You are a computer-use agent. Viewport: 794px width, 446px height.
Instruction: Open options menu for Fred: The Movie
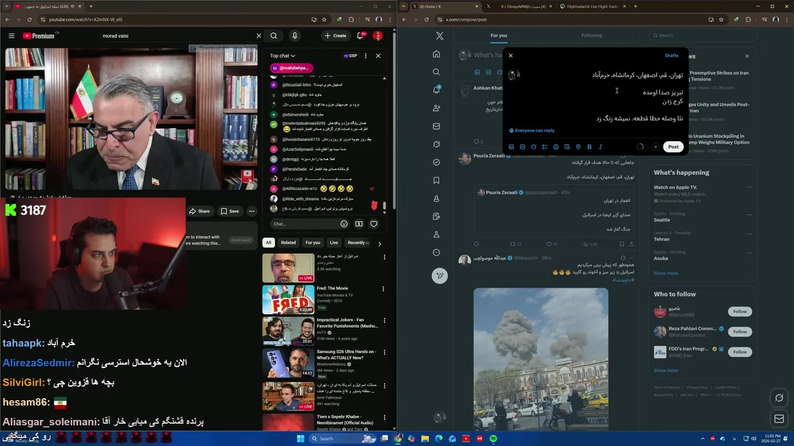383,289
